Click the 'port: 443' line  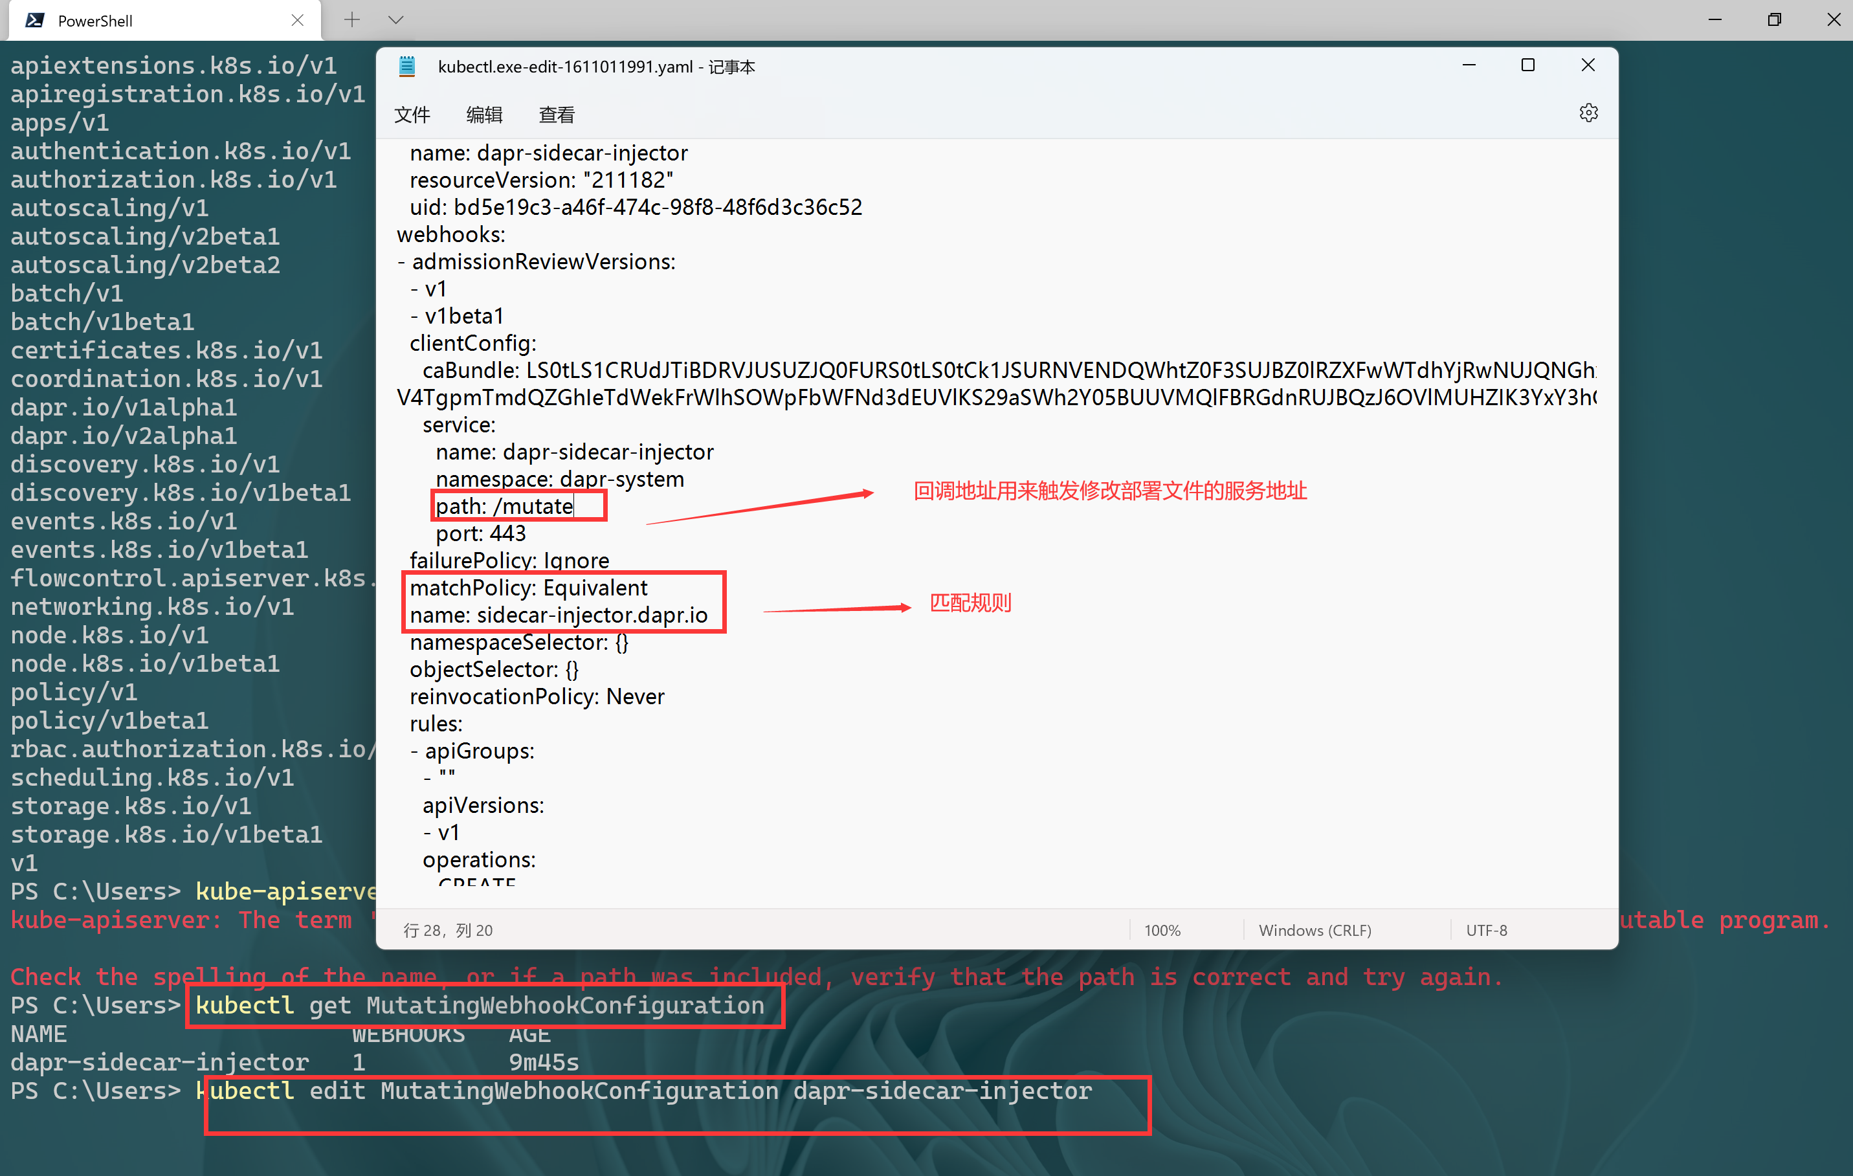pos(480,533)
